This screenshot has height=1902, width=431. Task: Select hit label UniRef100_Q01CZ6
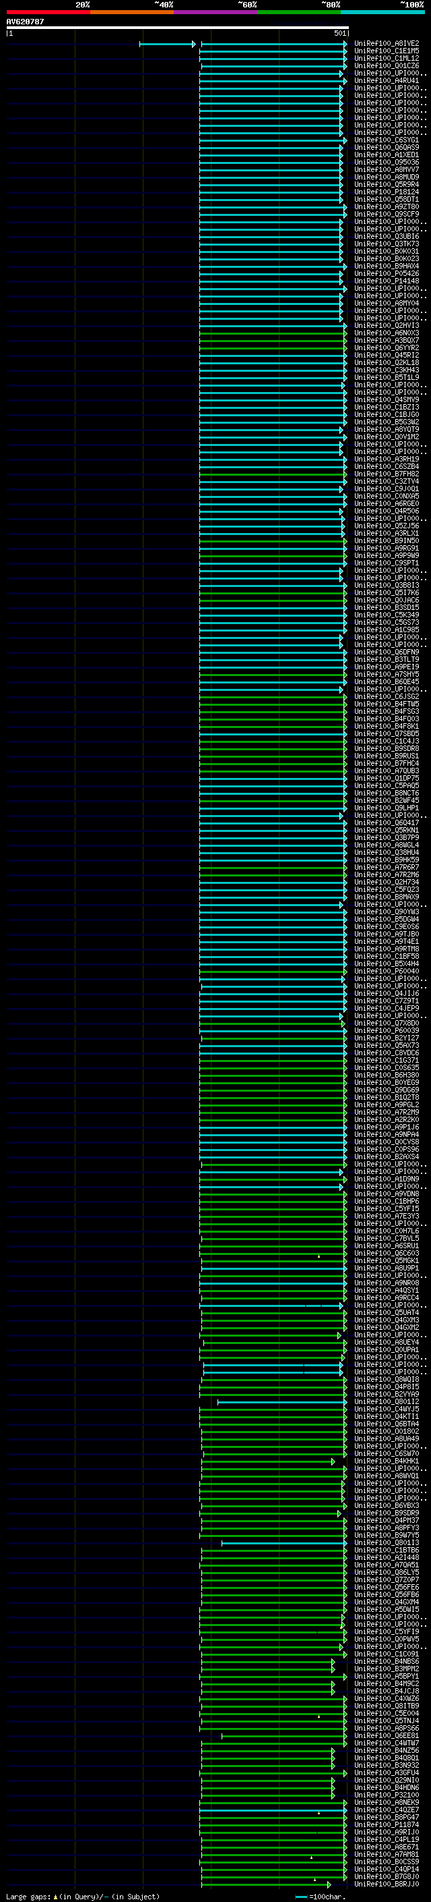point(387,65)
